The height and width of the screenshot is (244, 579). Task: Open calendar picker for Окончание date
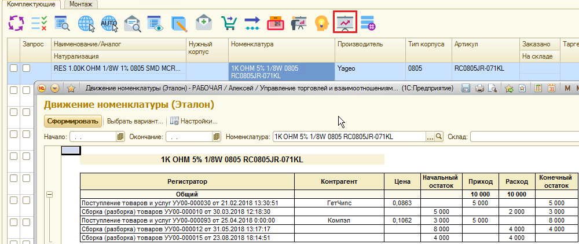click(x=217, y=137)
